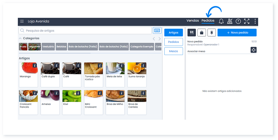Viewport: 278px width, 140px height.
Task: Collapse the Categorias section
Action: point(20,38)
